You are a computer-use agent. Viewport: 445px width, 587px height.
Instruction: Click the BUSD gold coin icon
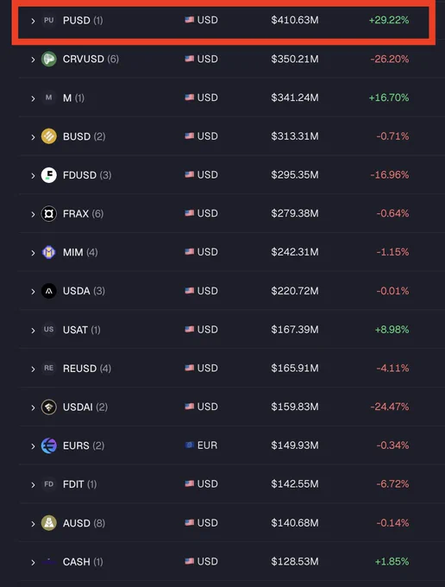point(48,136)
